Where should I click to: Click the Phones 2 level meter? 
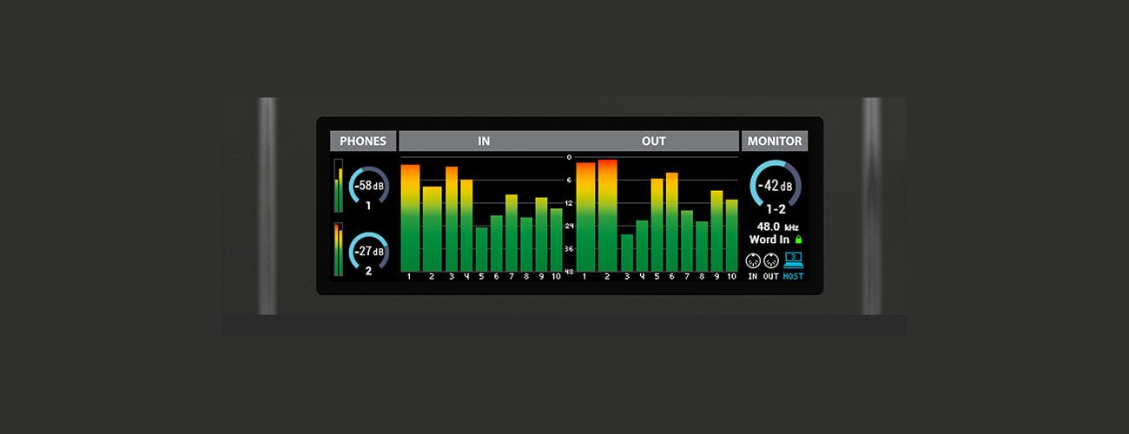[x=339, y=249]
